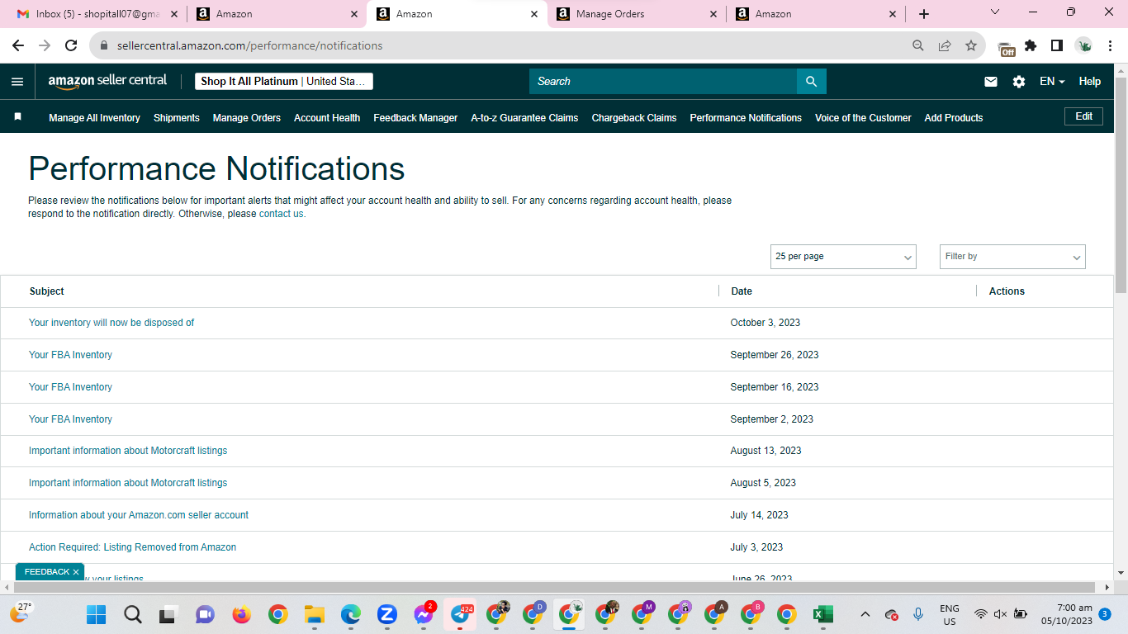Focus the Seller Central search field
The width and height of the screenshot is (1128, 634).
tap(663, 82)
